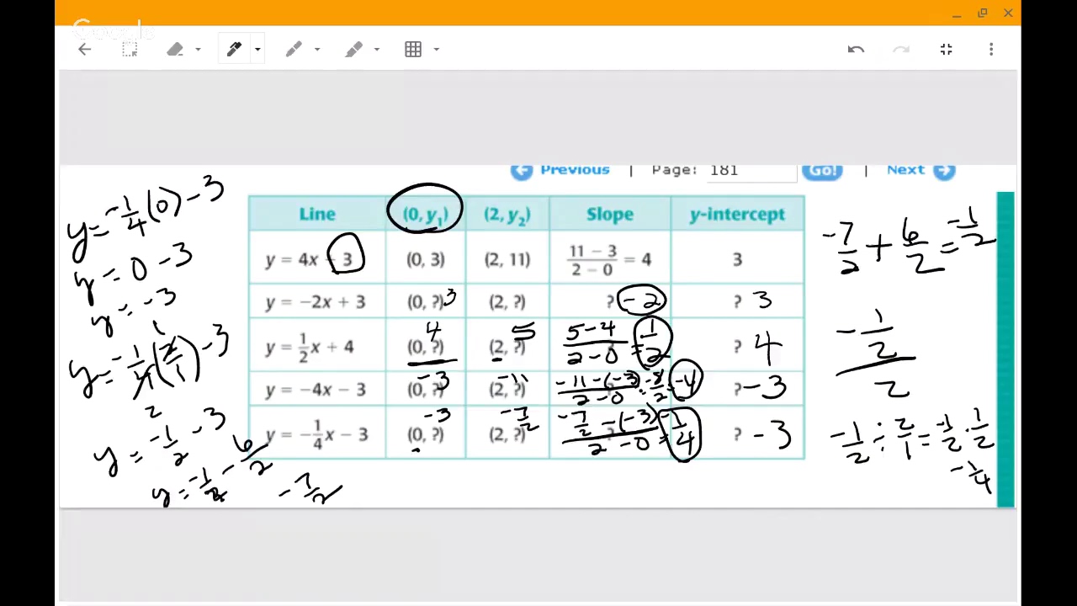Choose the dotted-rectangle selection tool
This screenshot has height=606, width=1077.
point(130,50)
